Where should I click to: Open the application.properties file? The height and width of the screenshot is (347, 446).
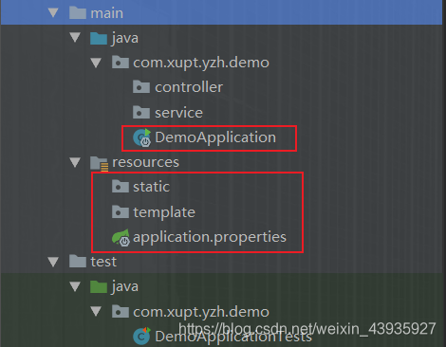coord(210,238)
